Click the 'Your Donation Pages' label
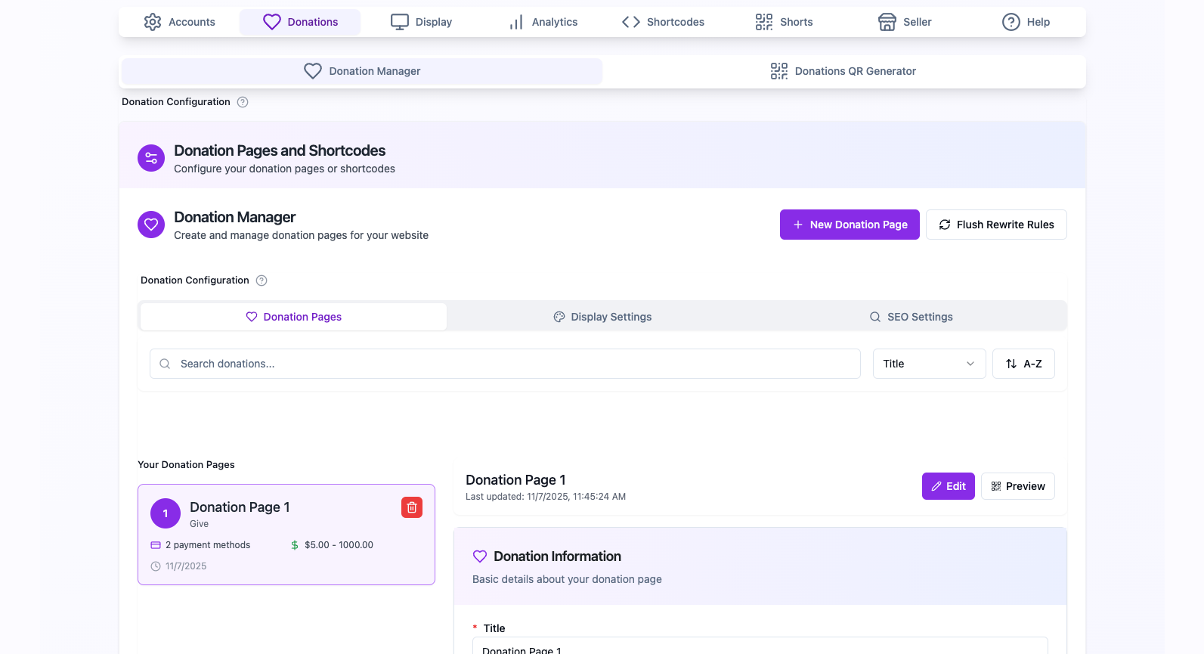Viewport: 1204px width, 654px height. click(x=186, y=465)
